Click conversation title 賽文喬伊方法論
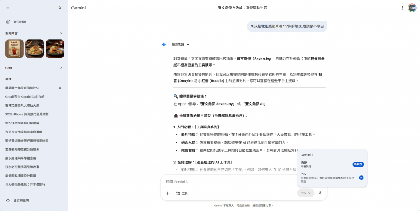This screenshot has width=420, height=211. pyautogui.click(x=242, y=8)
